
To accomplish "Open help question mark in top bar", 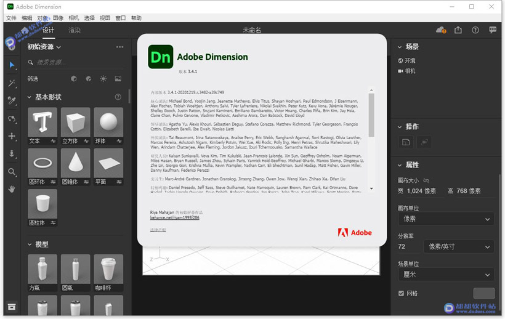I will (475, 30).
